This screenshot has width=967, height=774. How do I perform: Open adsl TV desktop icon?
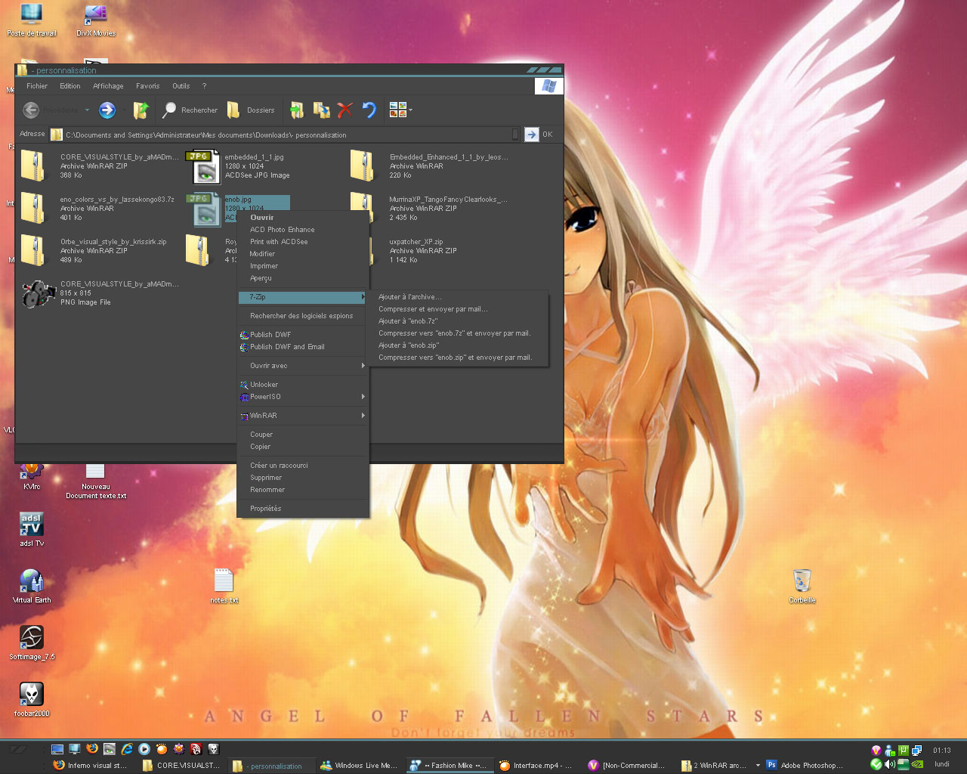pyautogui.click(x=32, y=529)
